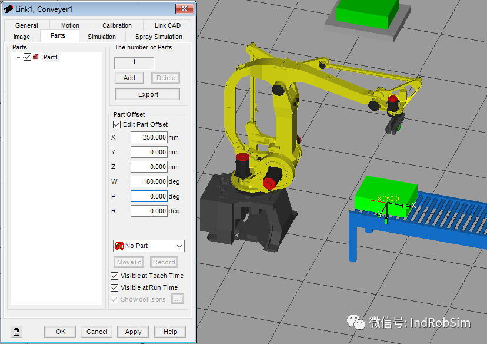Switch to the Image tab
Screen dimensions: 487x344
[22, 37]
